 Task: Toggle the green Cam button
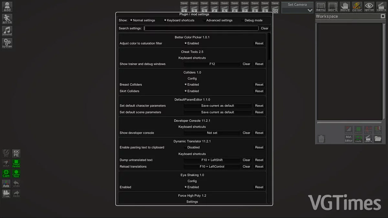point(6,173)
